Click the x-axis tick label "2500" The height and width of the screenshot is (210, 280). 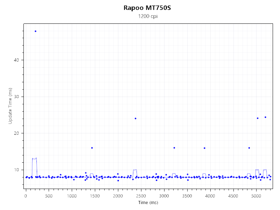141,196
